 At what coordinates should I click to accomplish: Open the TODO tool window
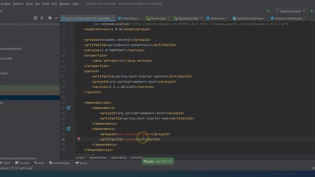[5, 163]
